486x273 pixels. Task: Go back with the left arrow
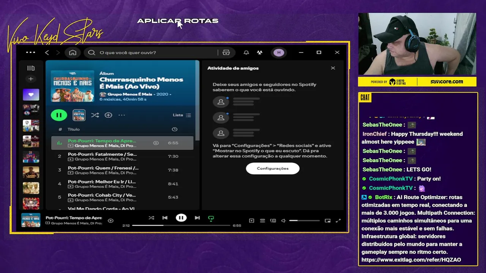point(47,52)
